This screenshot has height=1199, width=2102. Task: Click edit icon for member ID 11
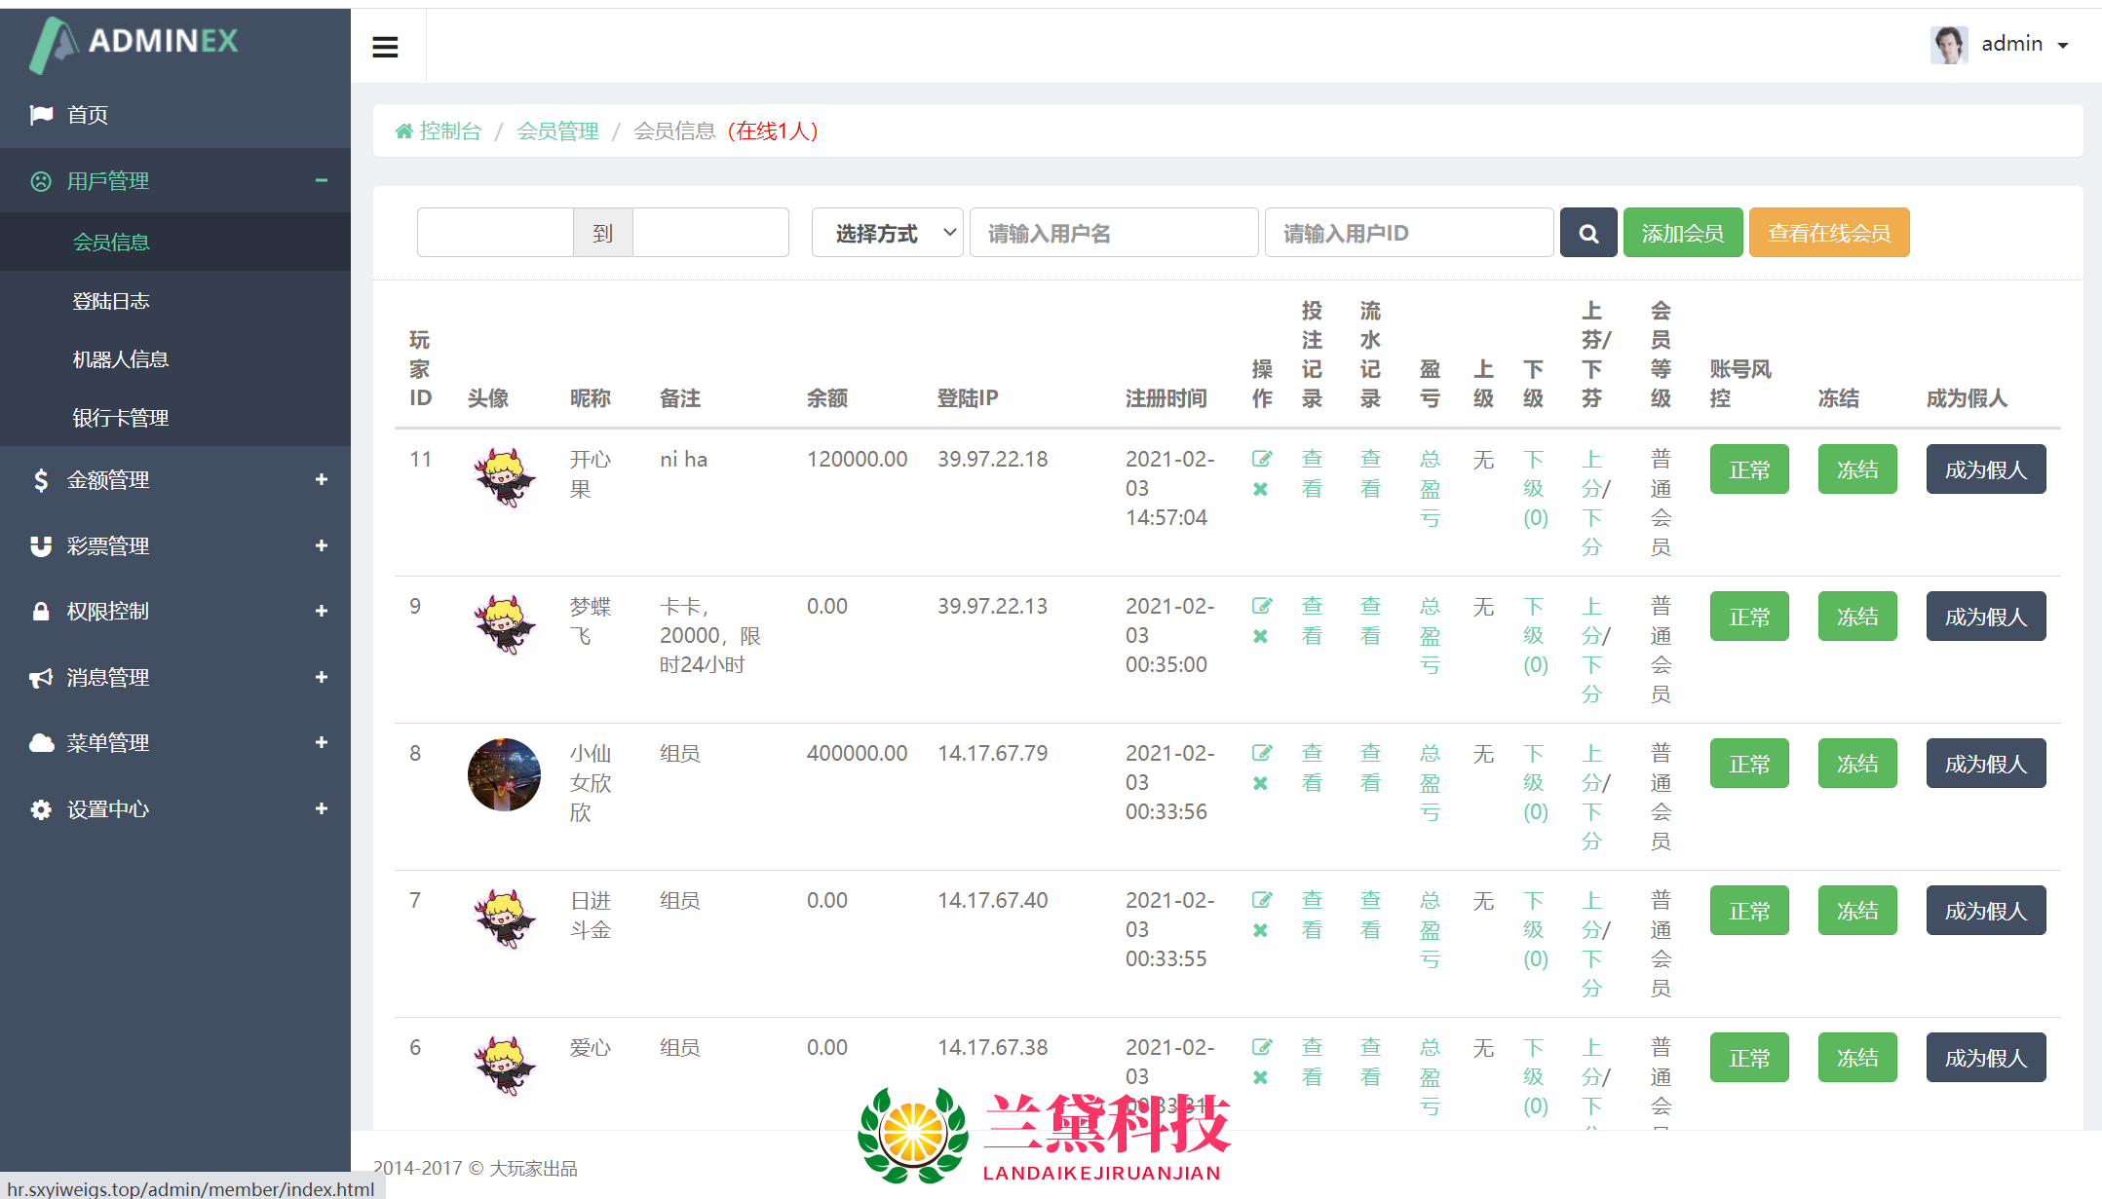[1261, 459]
